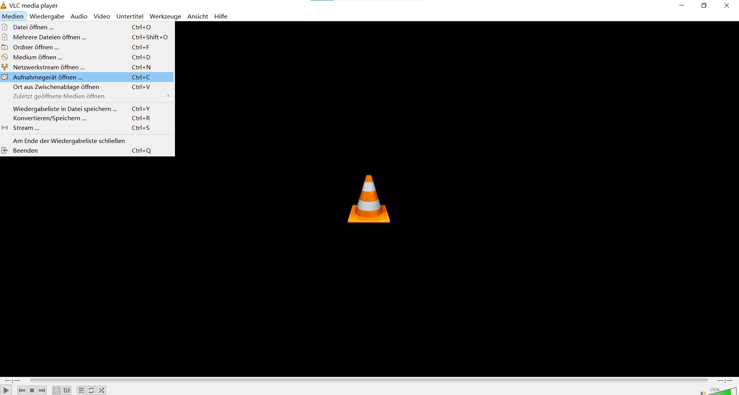The image size is (739, 395).
Task: Choose Mehrere Dateien öffnen ... entry
Action: [87, 37]
